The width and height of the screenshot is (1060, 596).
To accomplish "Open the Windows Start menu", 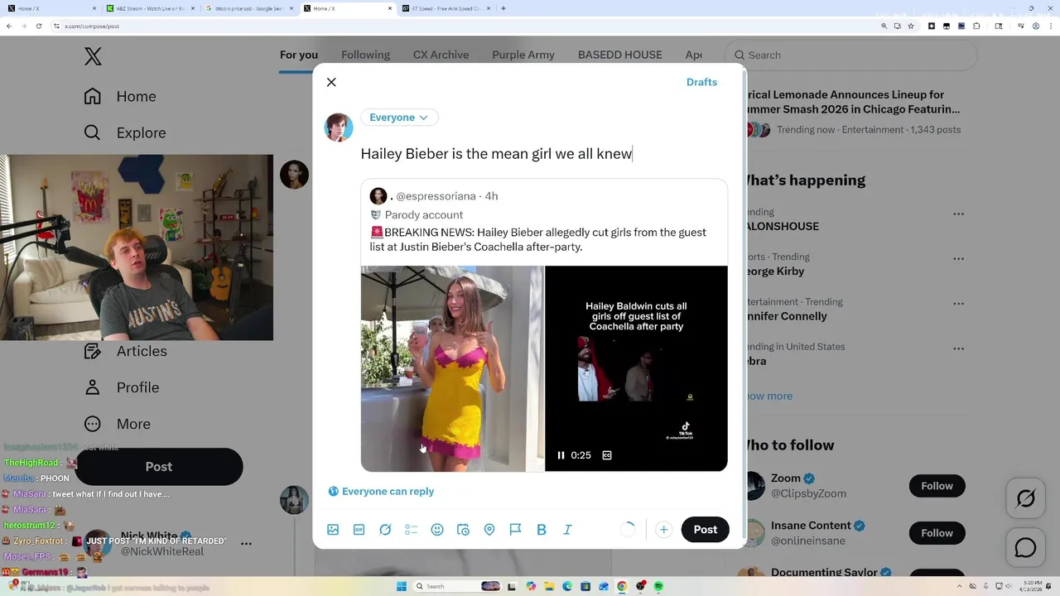I will [402, 586].
